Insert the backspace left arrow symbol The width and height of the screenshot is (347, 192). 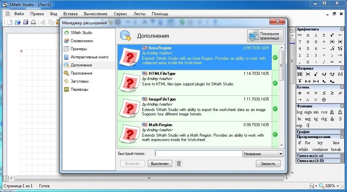coord(340,35)
